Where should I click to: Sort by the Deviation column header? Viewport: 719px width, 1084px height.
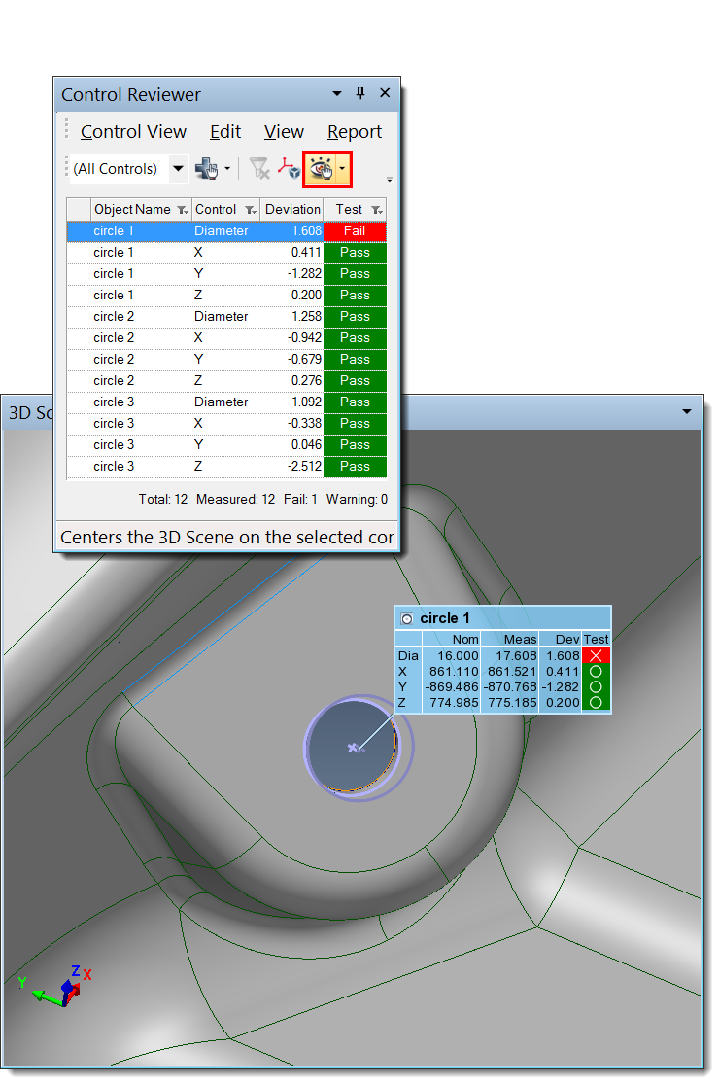292,209
